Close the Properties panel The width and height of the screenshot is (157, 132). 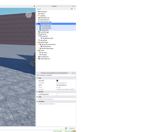[x=75, y=73]
